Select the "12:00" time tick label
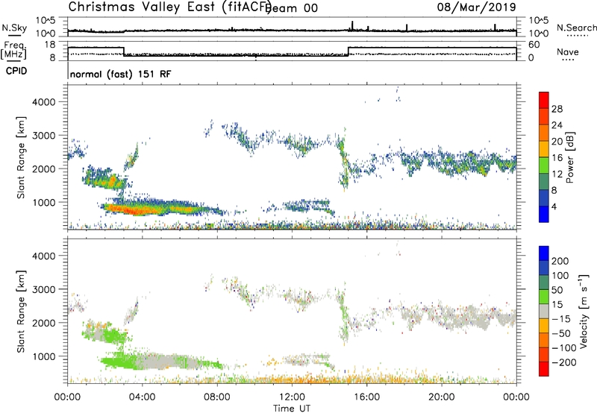This screenshot has width=597, height=413. 292,397
